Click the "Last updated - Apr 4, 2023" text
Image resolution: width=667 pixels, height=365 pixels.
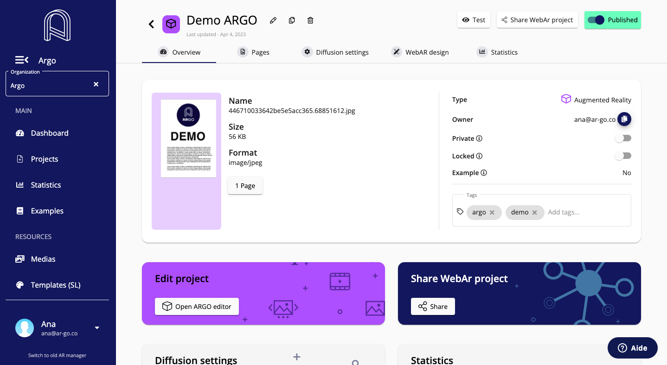tap(216, 34)
